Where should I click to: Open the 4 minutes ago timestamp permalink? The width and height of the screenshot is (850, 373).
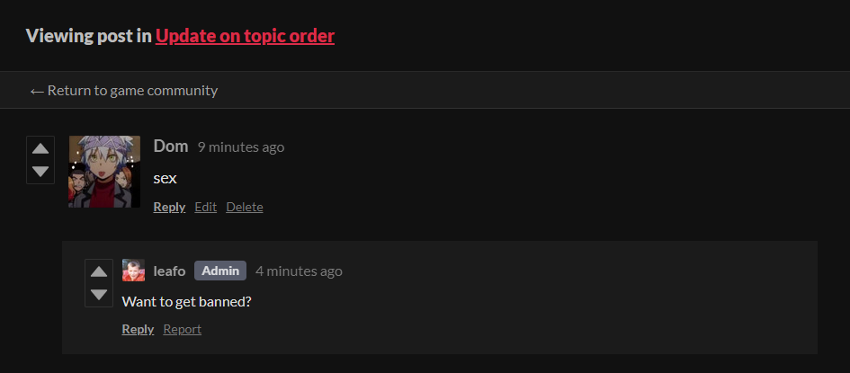(x=299, y=271)
